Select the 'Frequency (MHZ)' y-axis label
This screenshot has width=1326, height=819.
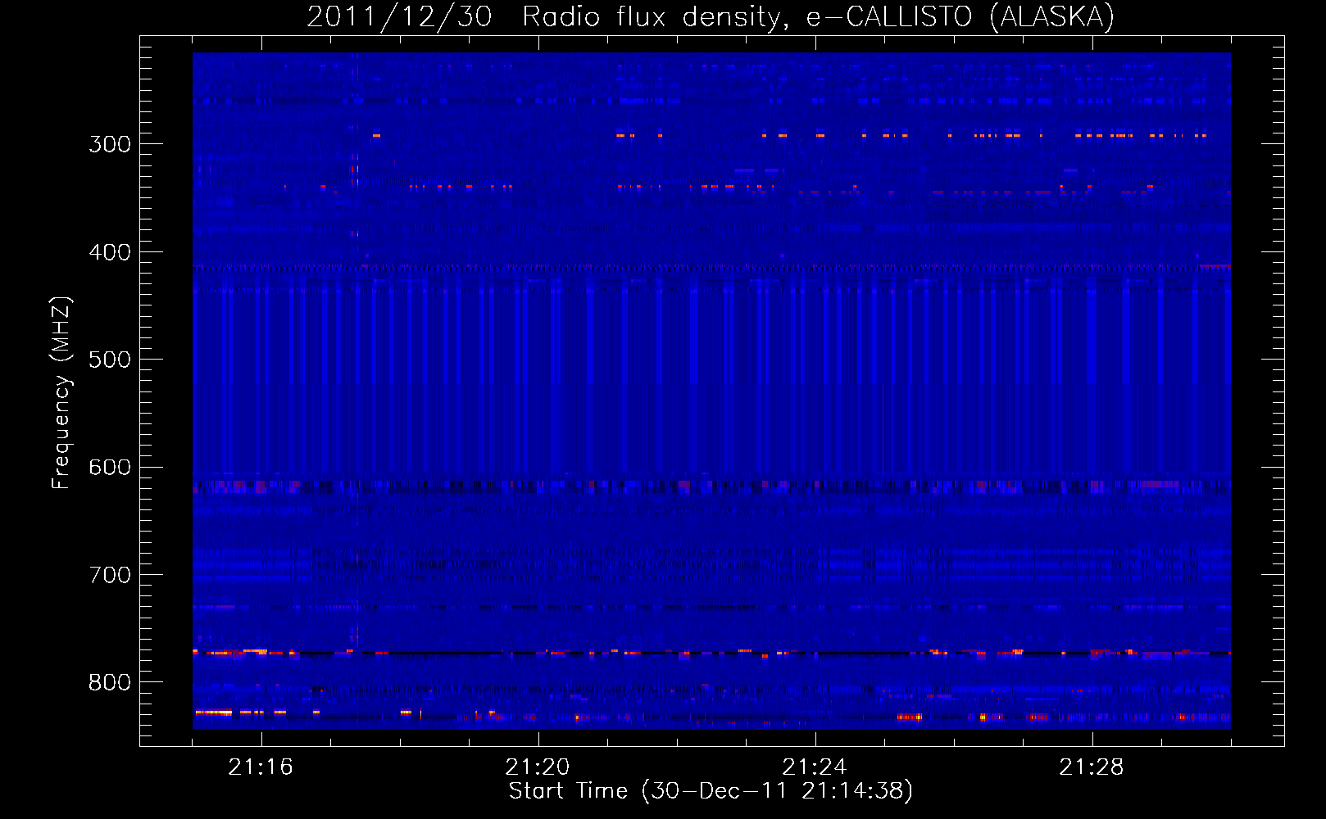point(61,392)
